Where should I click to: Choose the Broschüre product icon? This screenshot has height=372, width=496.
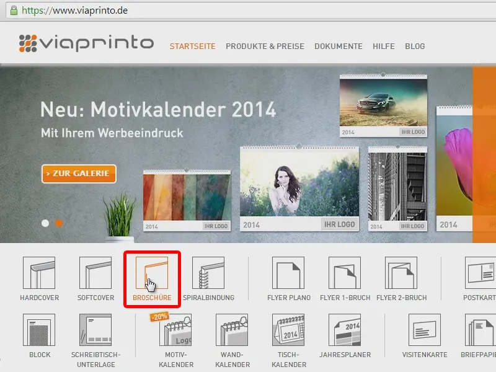click(x=152, y=273)
